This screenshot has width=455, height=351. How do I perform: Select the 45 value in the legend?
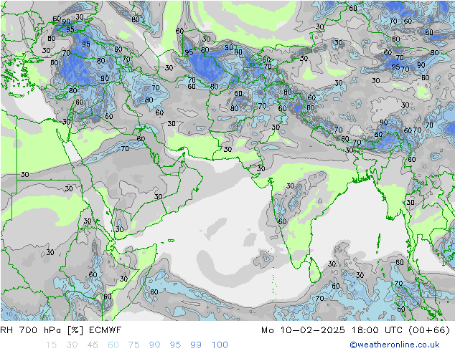pyautogui.click(x=93, y=345)
